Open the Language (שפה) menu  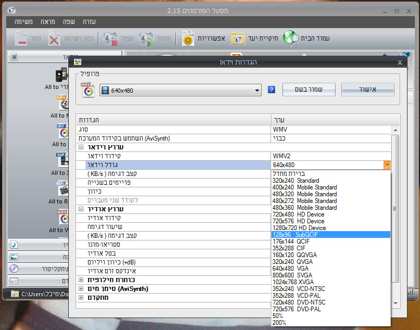[x=69, y=22]
